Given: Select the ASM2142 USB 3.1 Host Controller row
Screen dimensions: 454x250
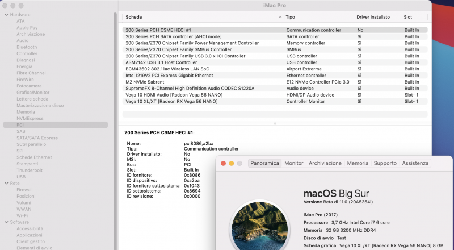Looking at the screenshot, I should pyautogui.click(x=275, y=63).
